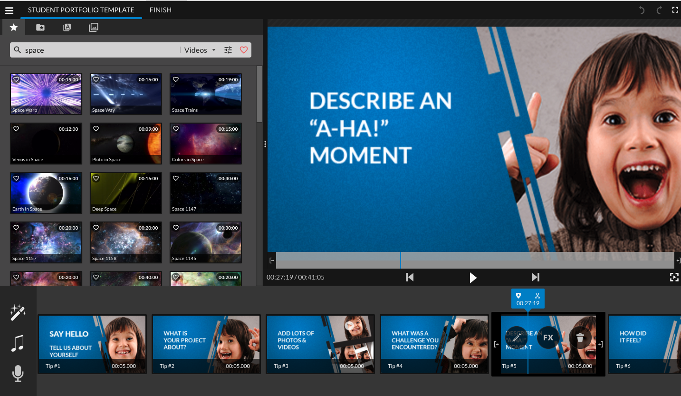Image resolution: width=681 pixels, height=396 pixels.
Task: Open the magic wand tool
Action: [x=18, y=313]
